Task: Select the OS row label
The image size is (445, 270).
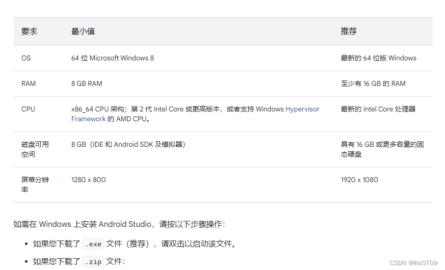Action: (x=26, y=58)
